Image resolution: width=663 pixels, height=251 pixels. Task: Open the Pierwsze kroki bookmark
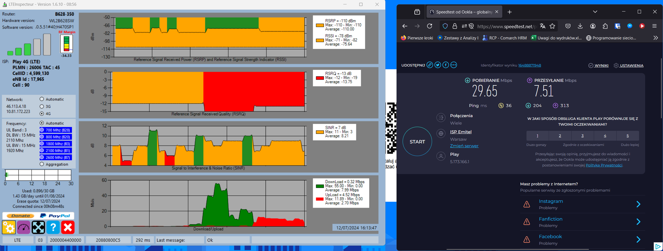[x=417, y=38]
